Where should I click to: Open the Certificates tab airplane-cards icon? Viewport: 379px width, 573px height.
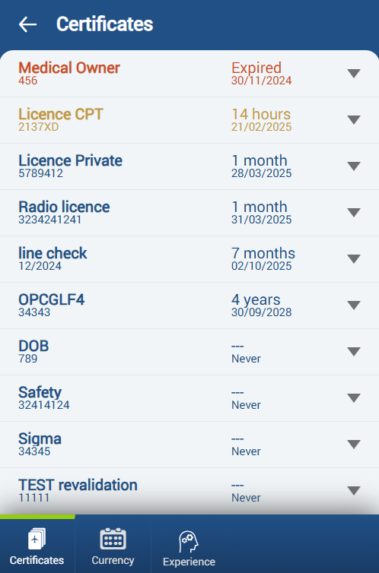pyautogui.click(x=37, y=539)
